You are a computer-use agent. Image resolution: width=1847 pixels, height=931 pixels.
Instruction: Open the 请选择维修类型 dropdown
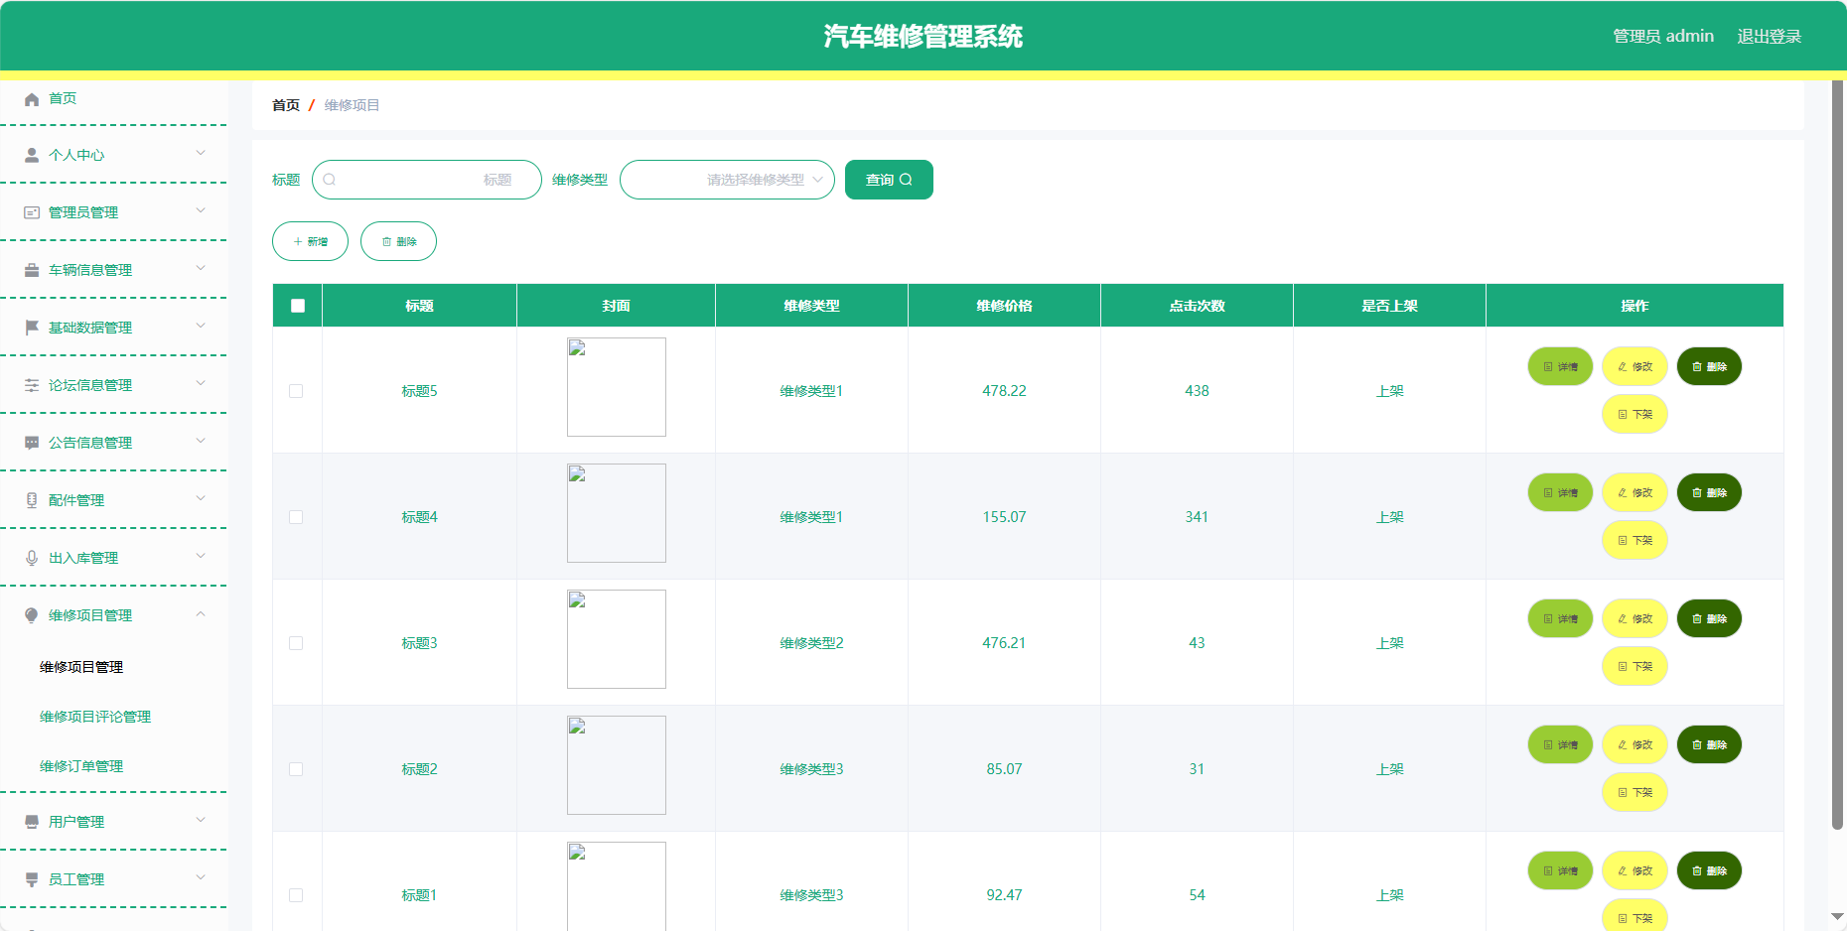pyautogui.click(x=727, y=180)
